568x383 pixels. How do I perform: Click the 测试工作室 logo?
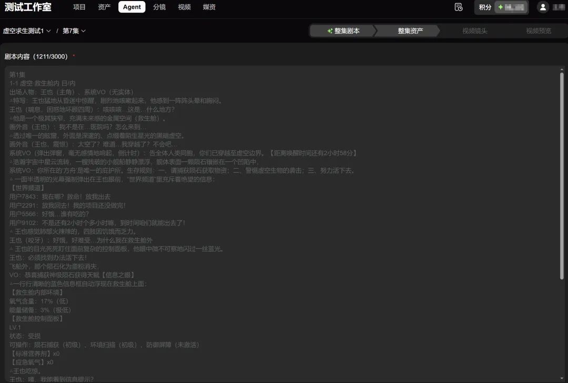click(x=29, y=7)
